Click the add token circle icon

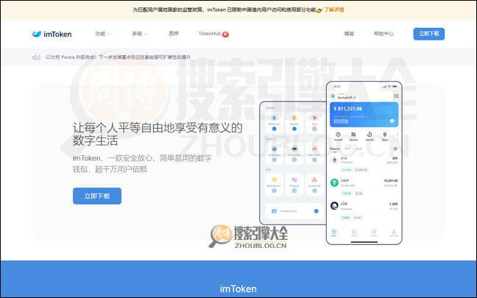click(x=395, y=149)
